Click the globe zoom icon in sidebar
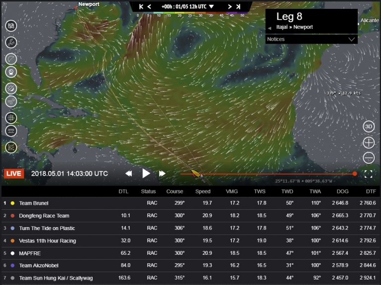 coord(11,72)
